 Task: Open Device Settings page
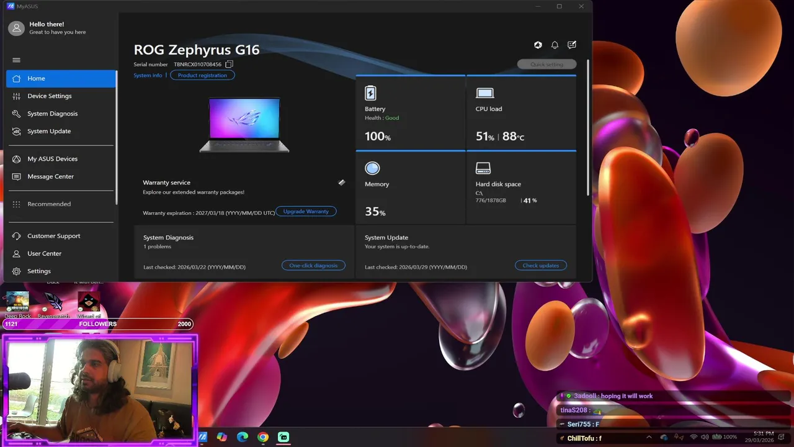pos(61,96)
